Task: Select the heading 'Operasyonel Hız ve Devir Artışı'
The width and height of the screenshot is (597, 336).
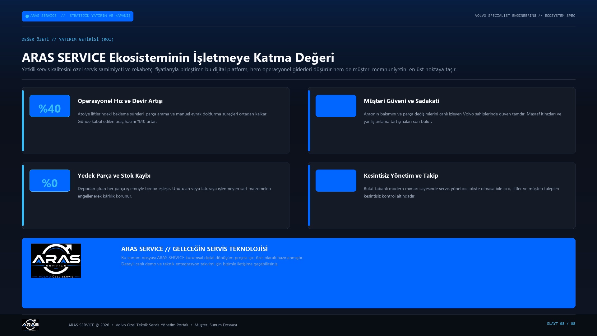Action: [x=120, y=101]
